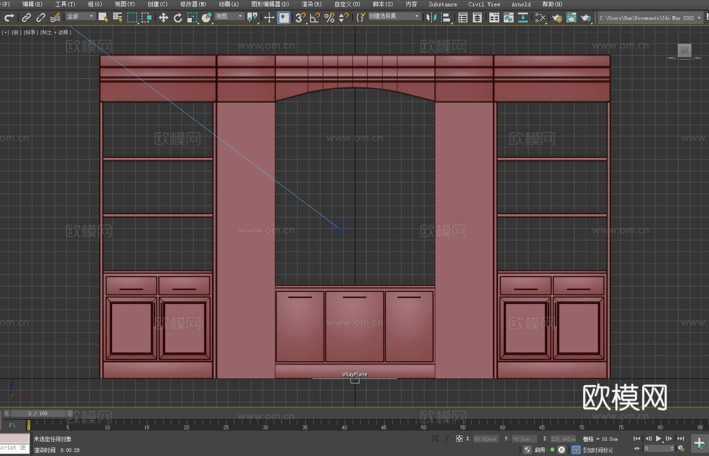Open Select by Name list icon
This screenshot has width=709, height=456.
click(118, 17)
